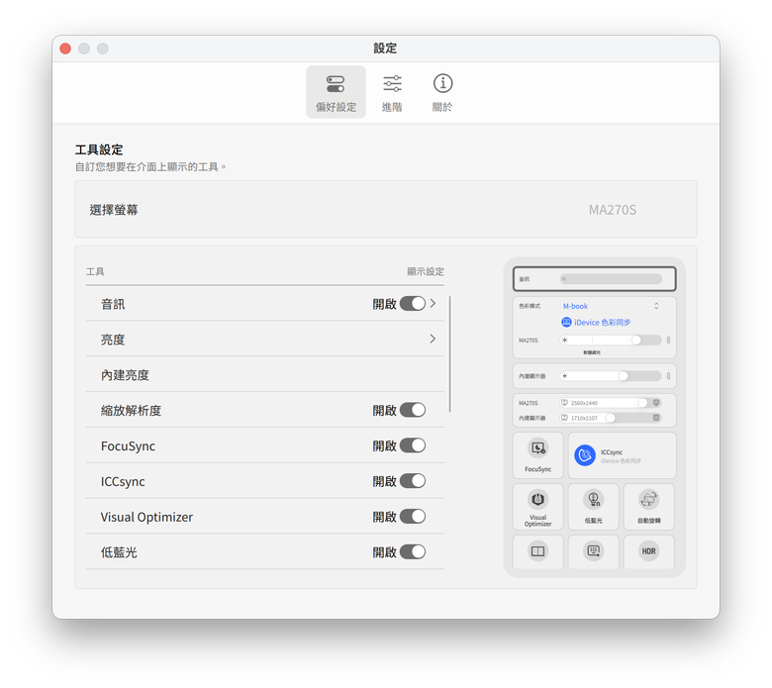Screen dimensions: 772x688
Task: Click the 顯示設定 column header
Action: click(x=426, y=272)
